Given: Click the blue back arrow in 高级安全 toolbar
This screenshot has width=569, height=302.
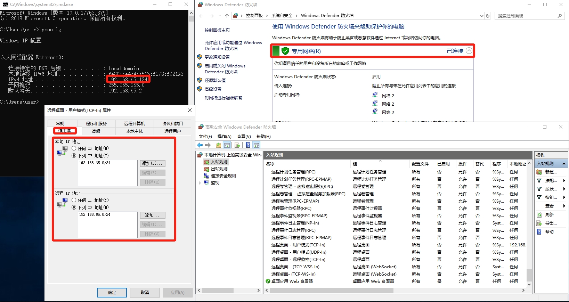Looking at the screenshot, I should 200,145.
